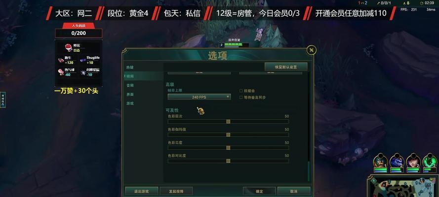This screenshot has width=439, height=197.
Task: Toggle the 等待垂直同步 vertical sync checkbox
Action: coord(241,98)
